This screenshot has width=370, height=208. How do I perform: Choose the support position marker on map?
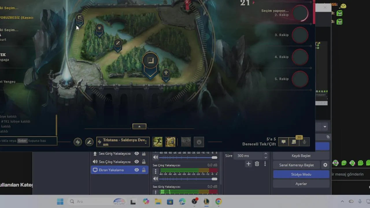tap(166, 75)
